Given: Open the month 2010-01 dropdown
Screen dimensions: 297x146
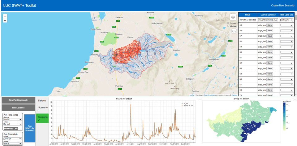Looking at the screenshot, I should [x=12, y=139].
